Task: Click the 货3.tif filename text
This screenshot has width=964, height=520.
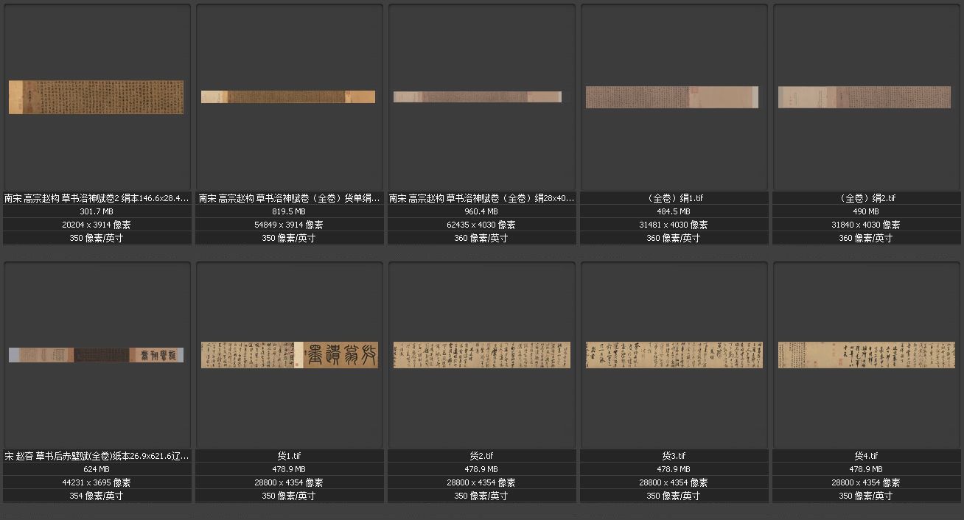Action: [674, 456]
